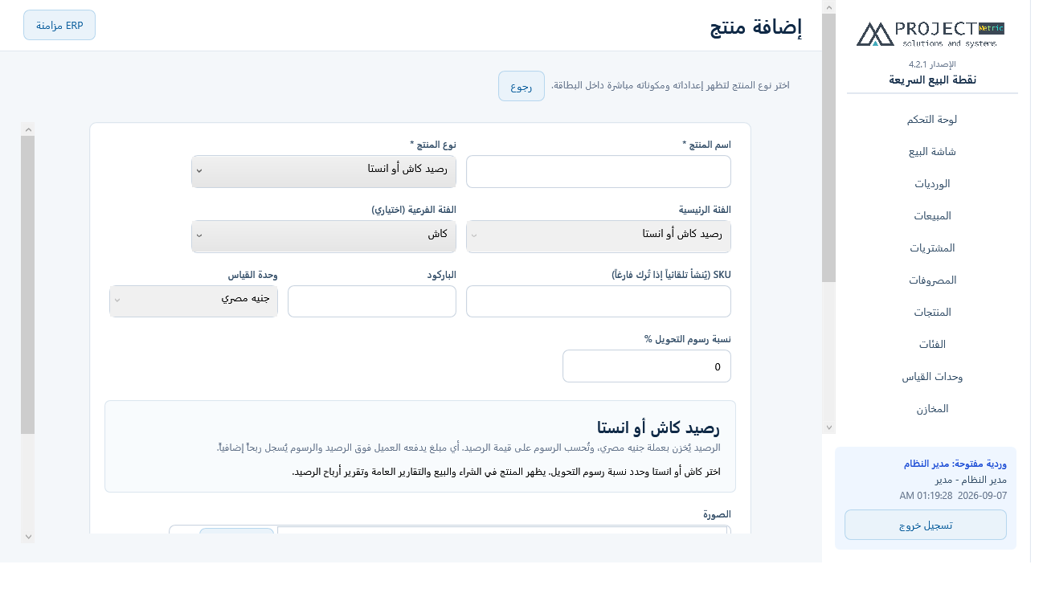Click the الإصدار 4.2.1 version text
1043x593 pixels.
click(932, 63)
